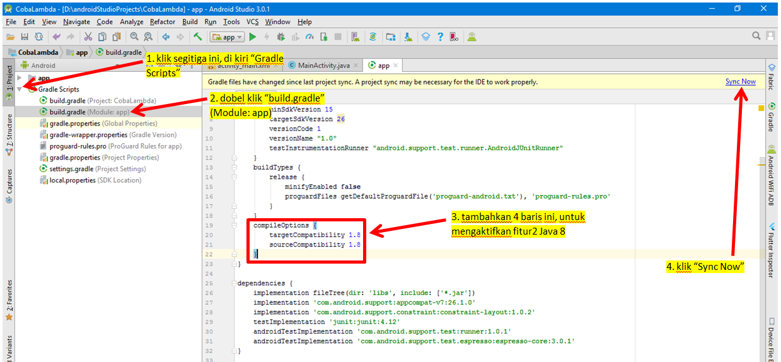Image resolution: width=781 pixels, height=362 pixels.
Task: Click the Copy icon in toolbar
Action: click(102, 37)
